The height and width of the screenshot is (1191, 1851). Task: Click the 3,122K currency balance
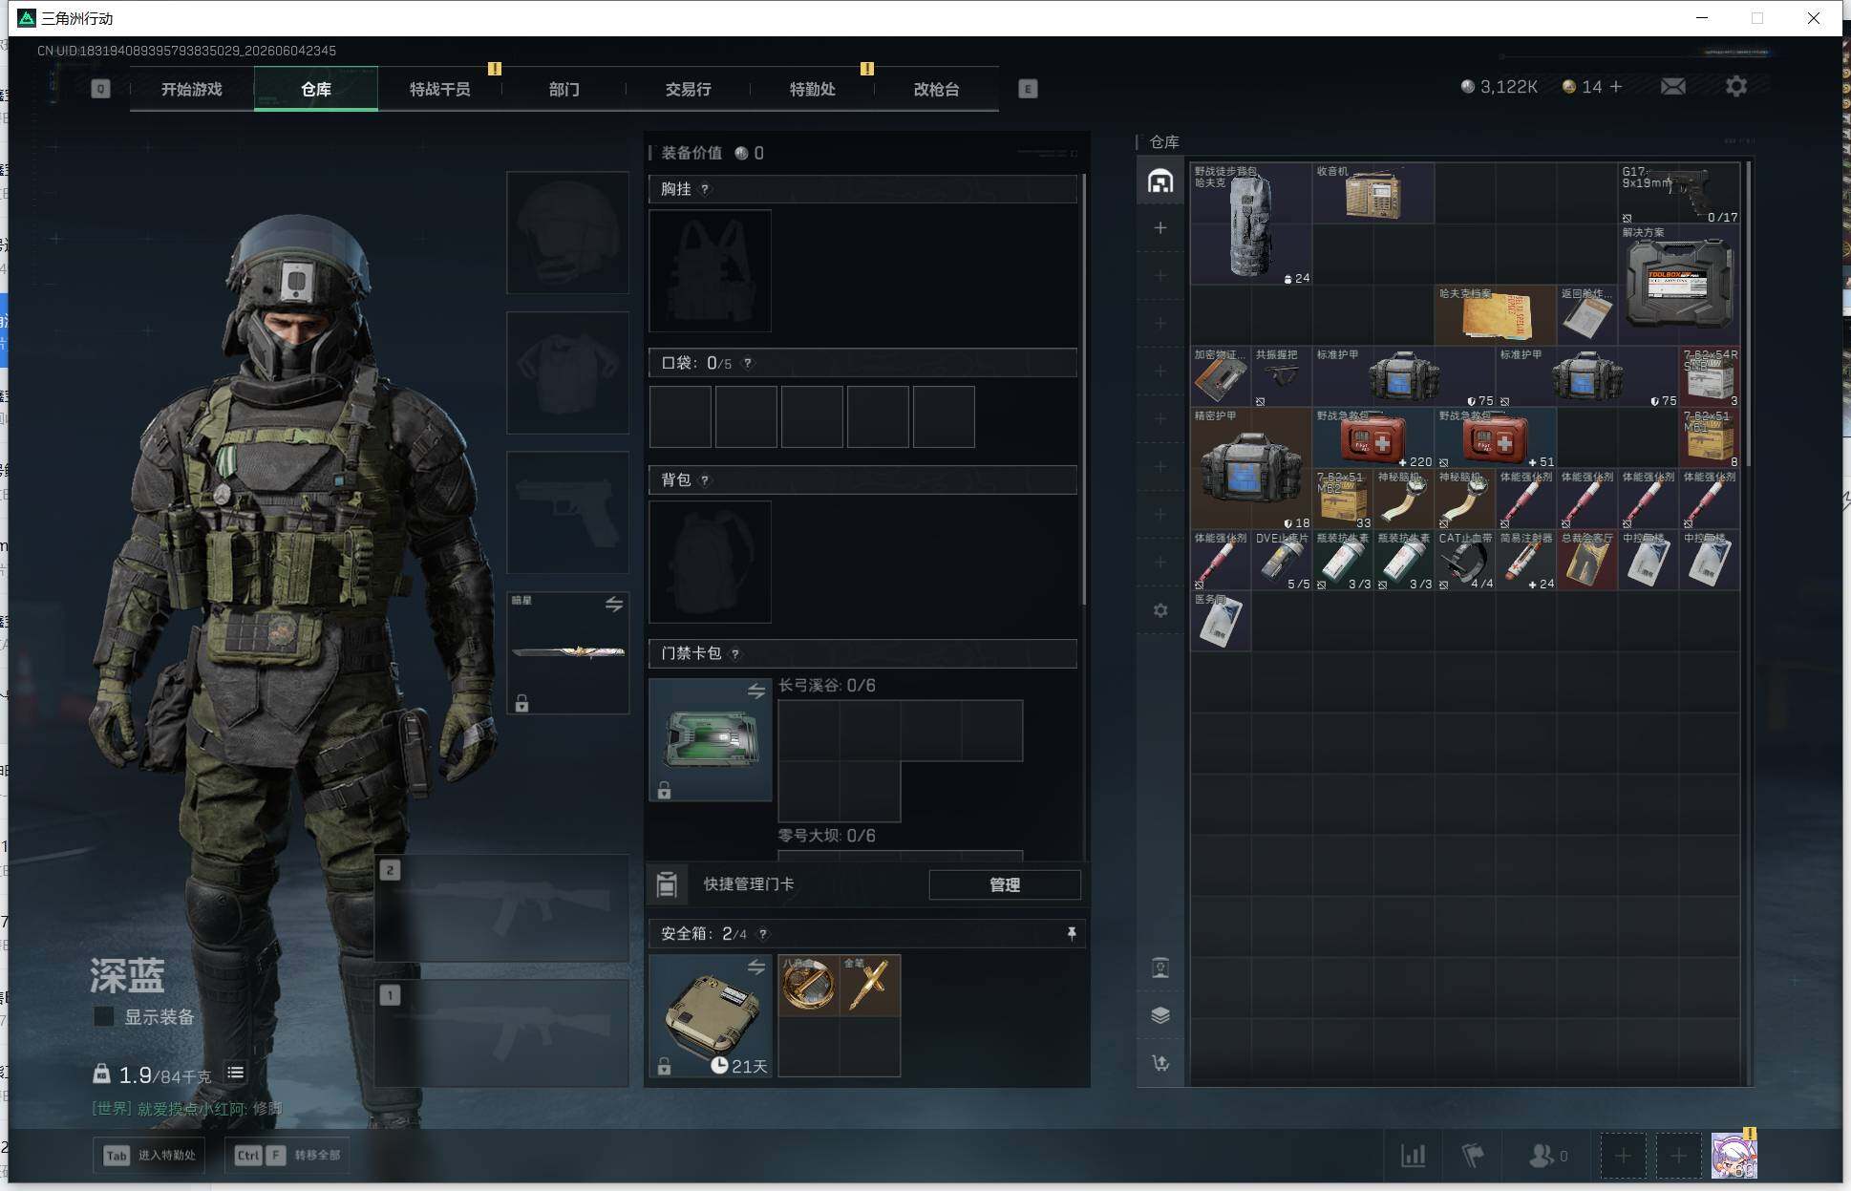click(1500, 87)
